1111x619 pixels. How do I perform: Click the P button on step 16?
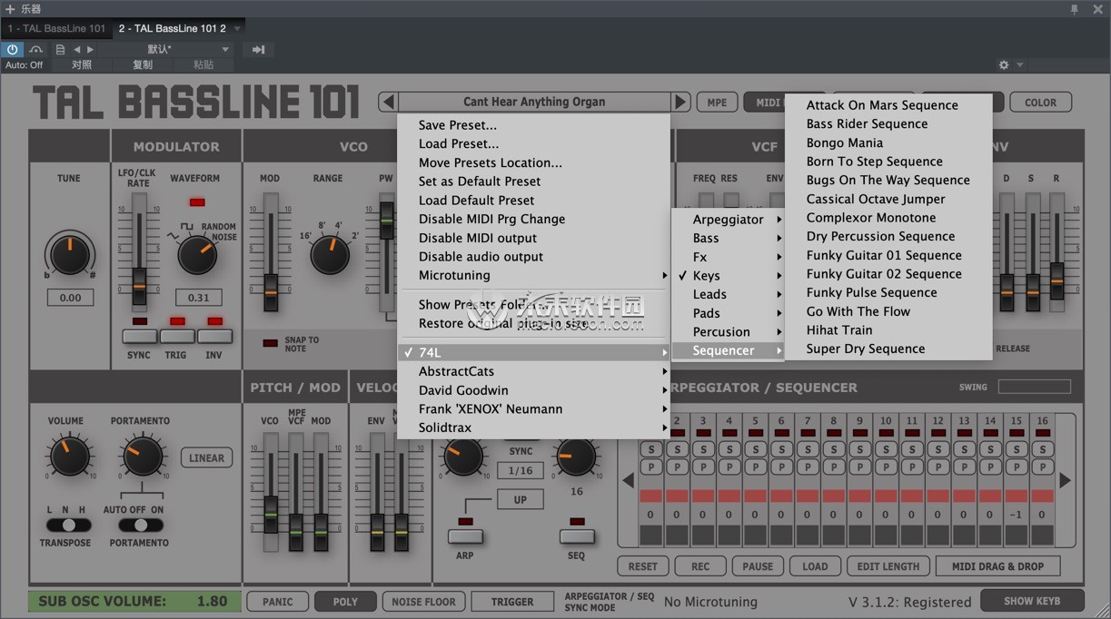click(x=1043, y=467)
